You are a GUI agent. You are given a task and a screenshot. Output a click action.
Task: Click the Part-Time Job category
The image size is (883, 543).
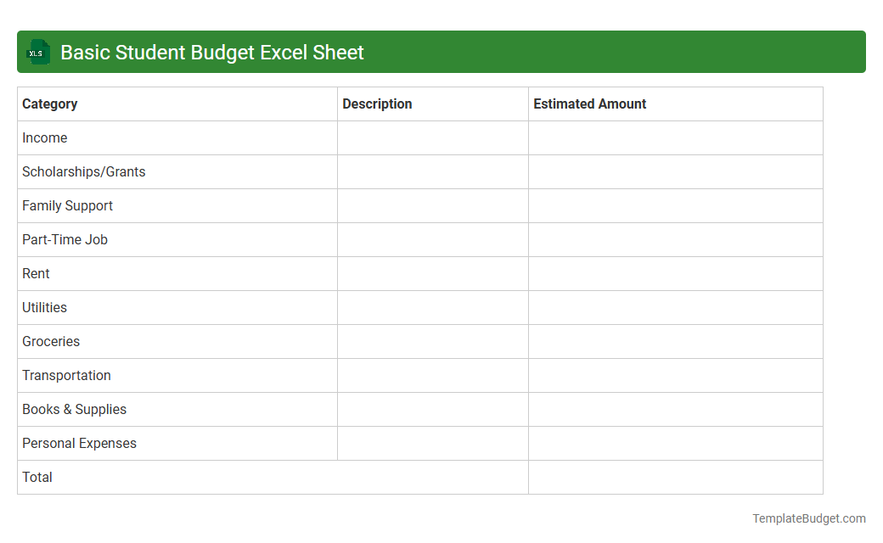coord(65,239)
